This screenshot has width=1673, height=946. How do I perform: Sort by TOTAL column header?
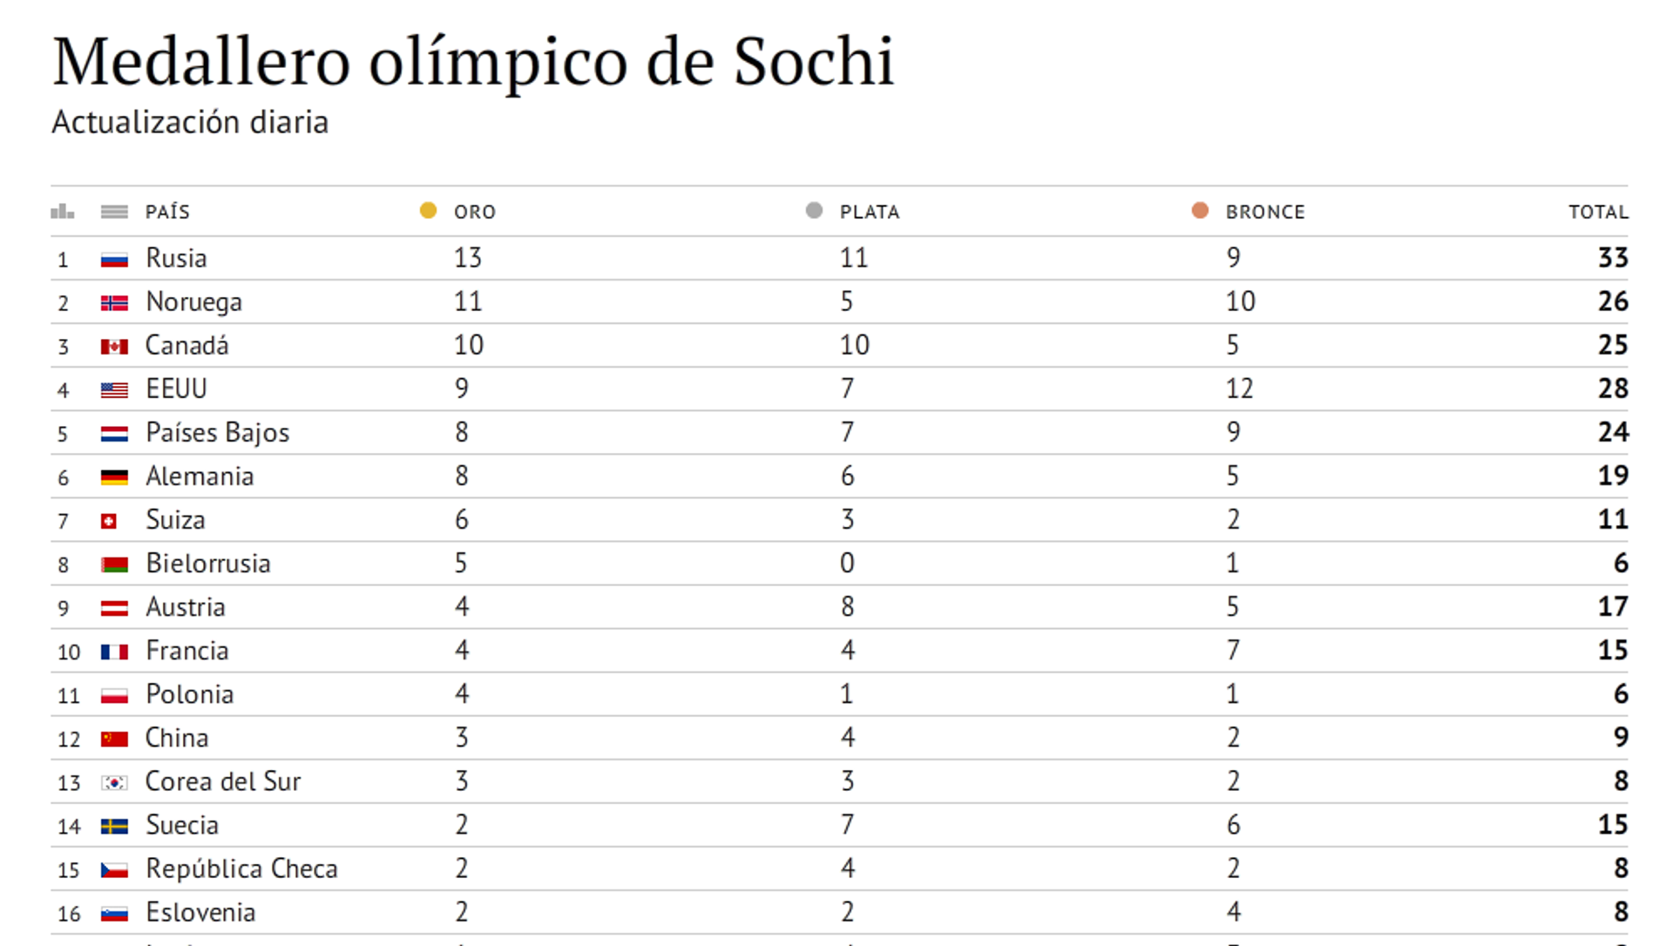tap(1598, 212)
